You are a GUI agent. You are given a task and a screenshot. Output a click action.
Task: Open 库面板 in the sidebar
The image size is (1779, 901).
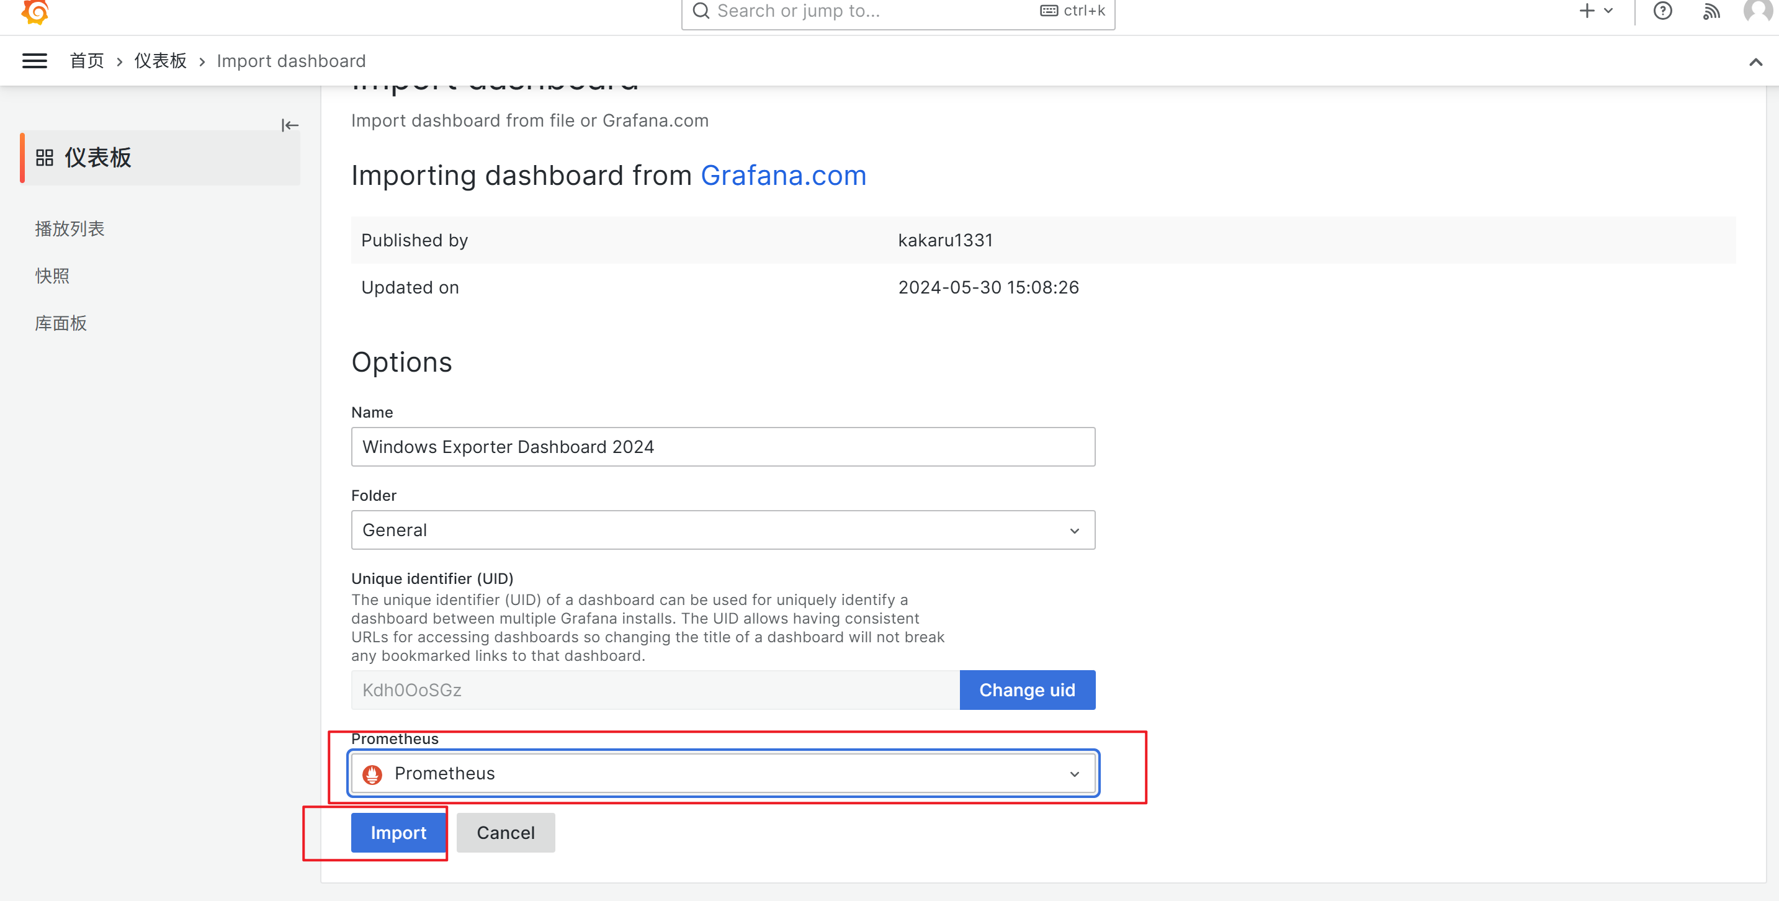[61, 323]
